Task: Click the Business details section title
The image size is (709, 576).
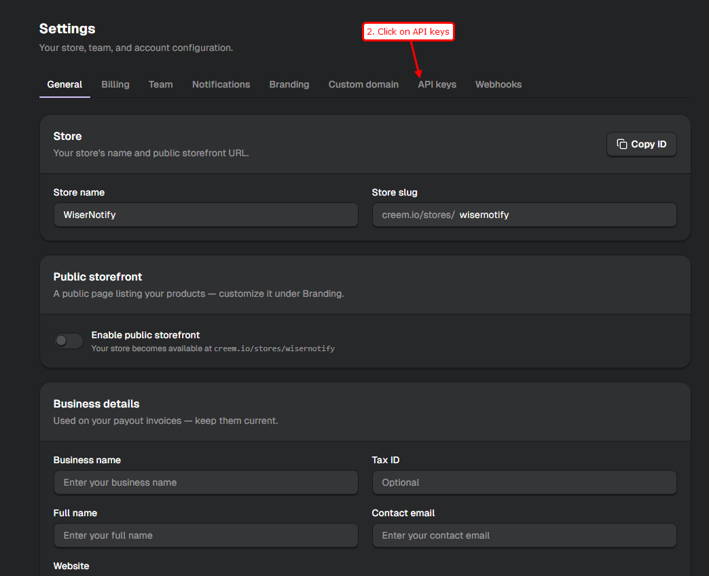Action: coord(96,403)
